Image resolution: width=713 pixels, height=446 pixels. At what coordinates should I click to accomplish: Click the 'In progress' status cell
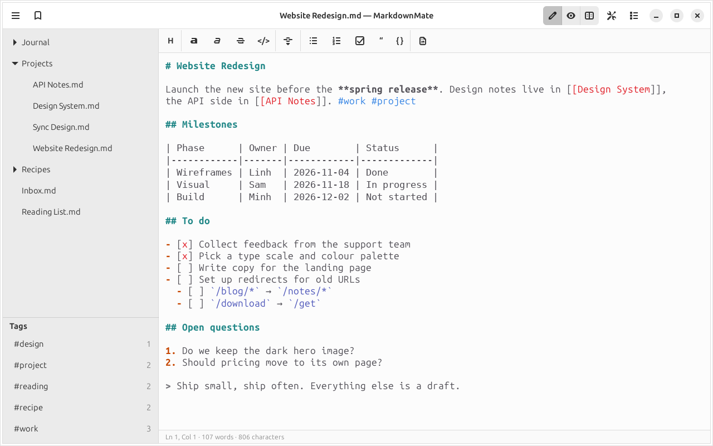397,185
